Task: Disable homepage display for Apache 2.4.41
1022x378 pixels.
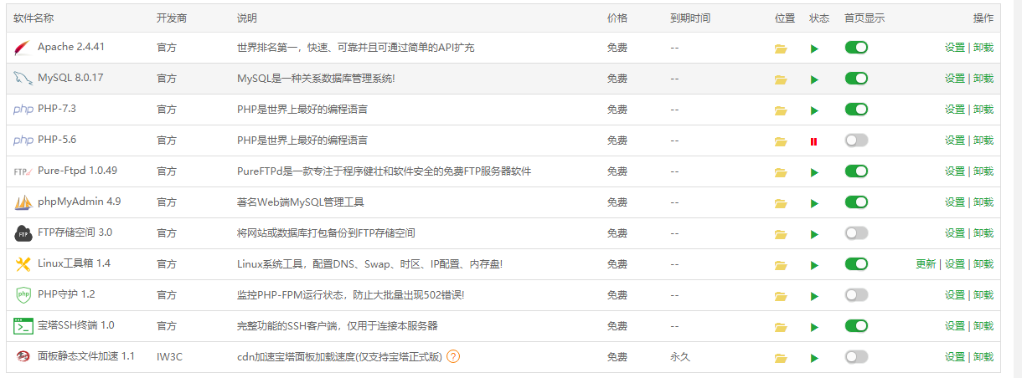Action: (856, 48)
